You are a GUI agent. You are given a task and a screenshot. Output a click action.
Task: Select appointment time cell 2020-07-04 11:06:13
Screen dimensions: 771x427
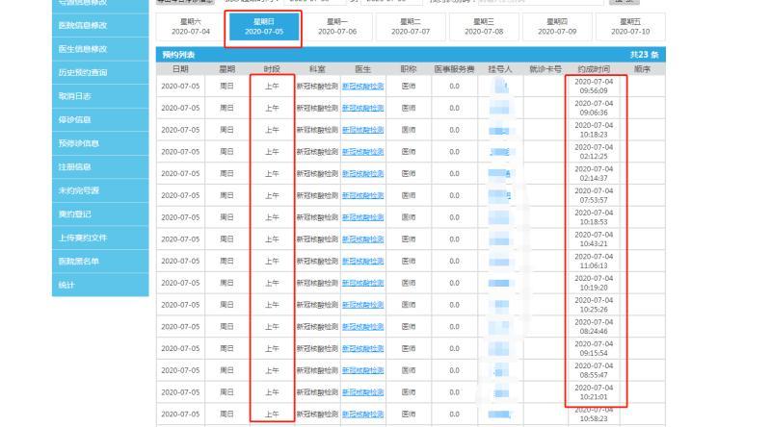[594, 262]
